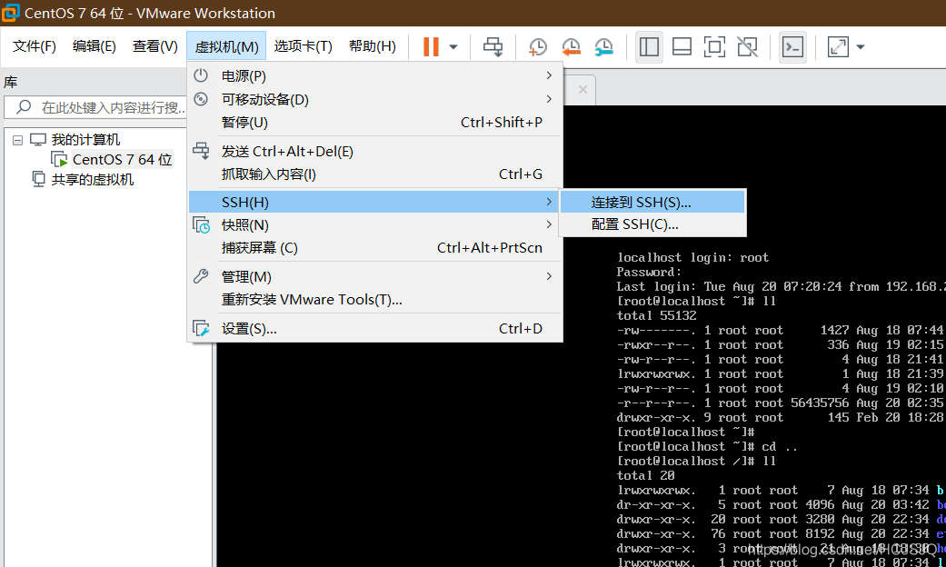
Task: Collapse the 我的计算机 tree node
Action: click(17, 140)
